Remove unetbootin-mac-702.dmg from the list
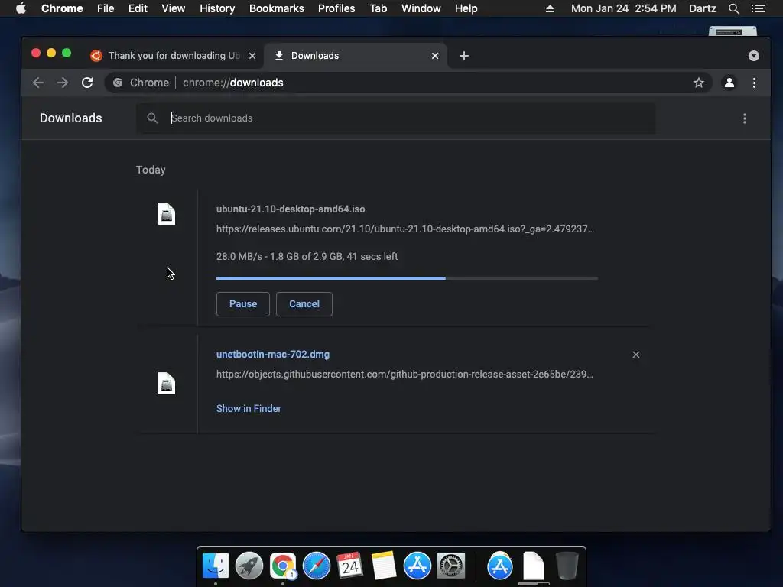The width and height of the screenshot is (783, 587). (x=635, y=355)
